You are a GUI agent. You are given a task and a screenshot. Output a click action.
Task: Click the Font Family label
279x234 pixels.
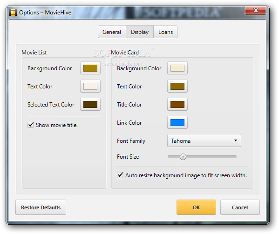(131, 141)
